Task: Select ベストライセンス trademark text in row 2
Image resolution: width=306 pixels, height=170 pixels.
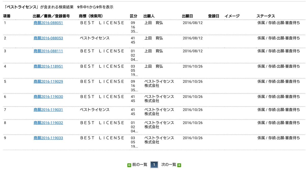Action: click(95, 38)
